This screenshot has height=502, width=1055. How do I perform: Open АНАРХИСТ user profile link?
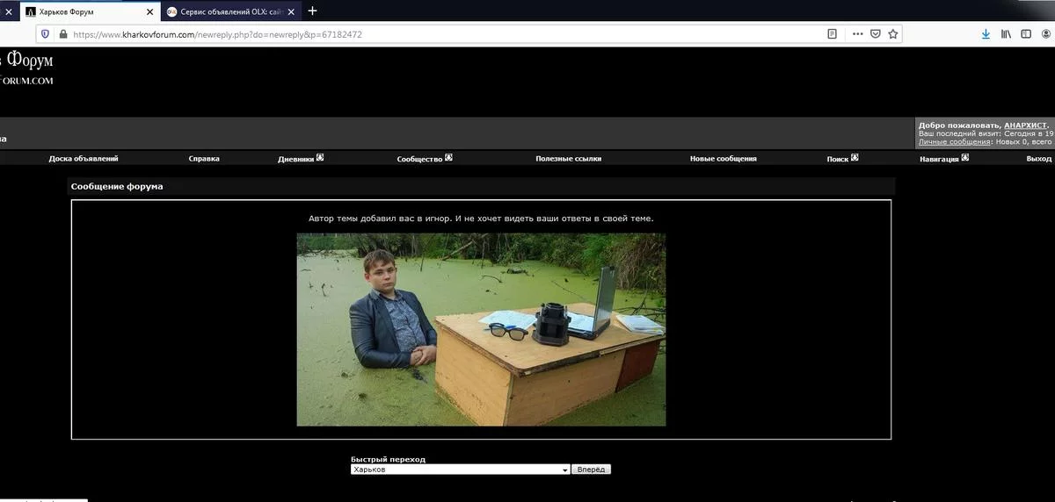pos(1025,125)
